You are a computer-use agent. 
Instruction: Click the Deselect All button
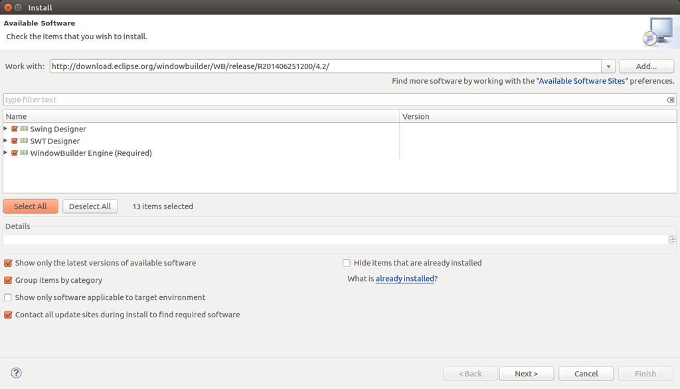90,206
